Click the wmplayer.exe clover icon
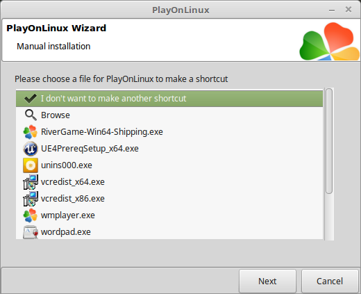 click(x=31, y=215)
